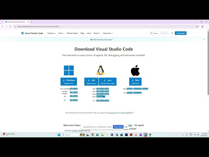Open the clock and date panel
The image size is (209, 157).
tap(204, 135)
